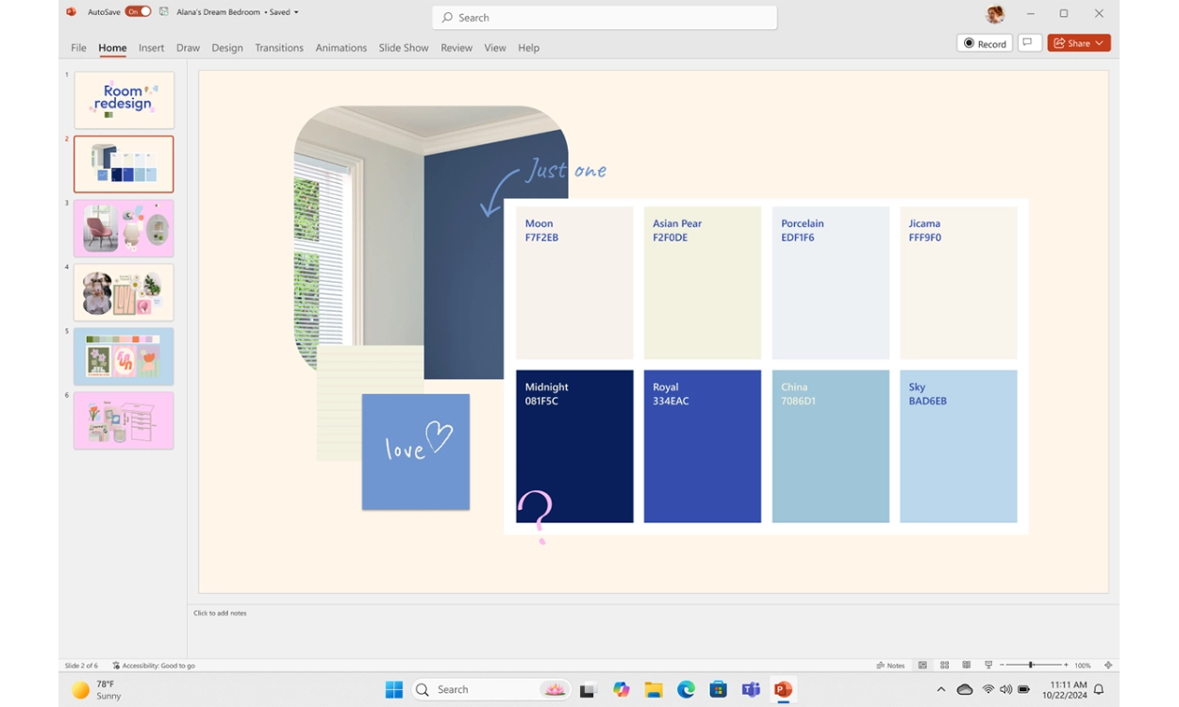Open the Comments pane icon
The height and width of the screenshot is (707, 1179).
click(1029, 43)
